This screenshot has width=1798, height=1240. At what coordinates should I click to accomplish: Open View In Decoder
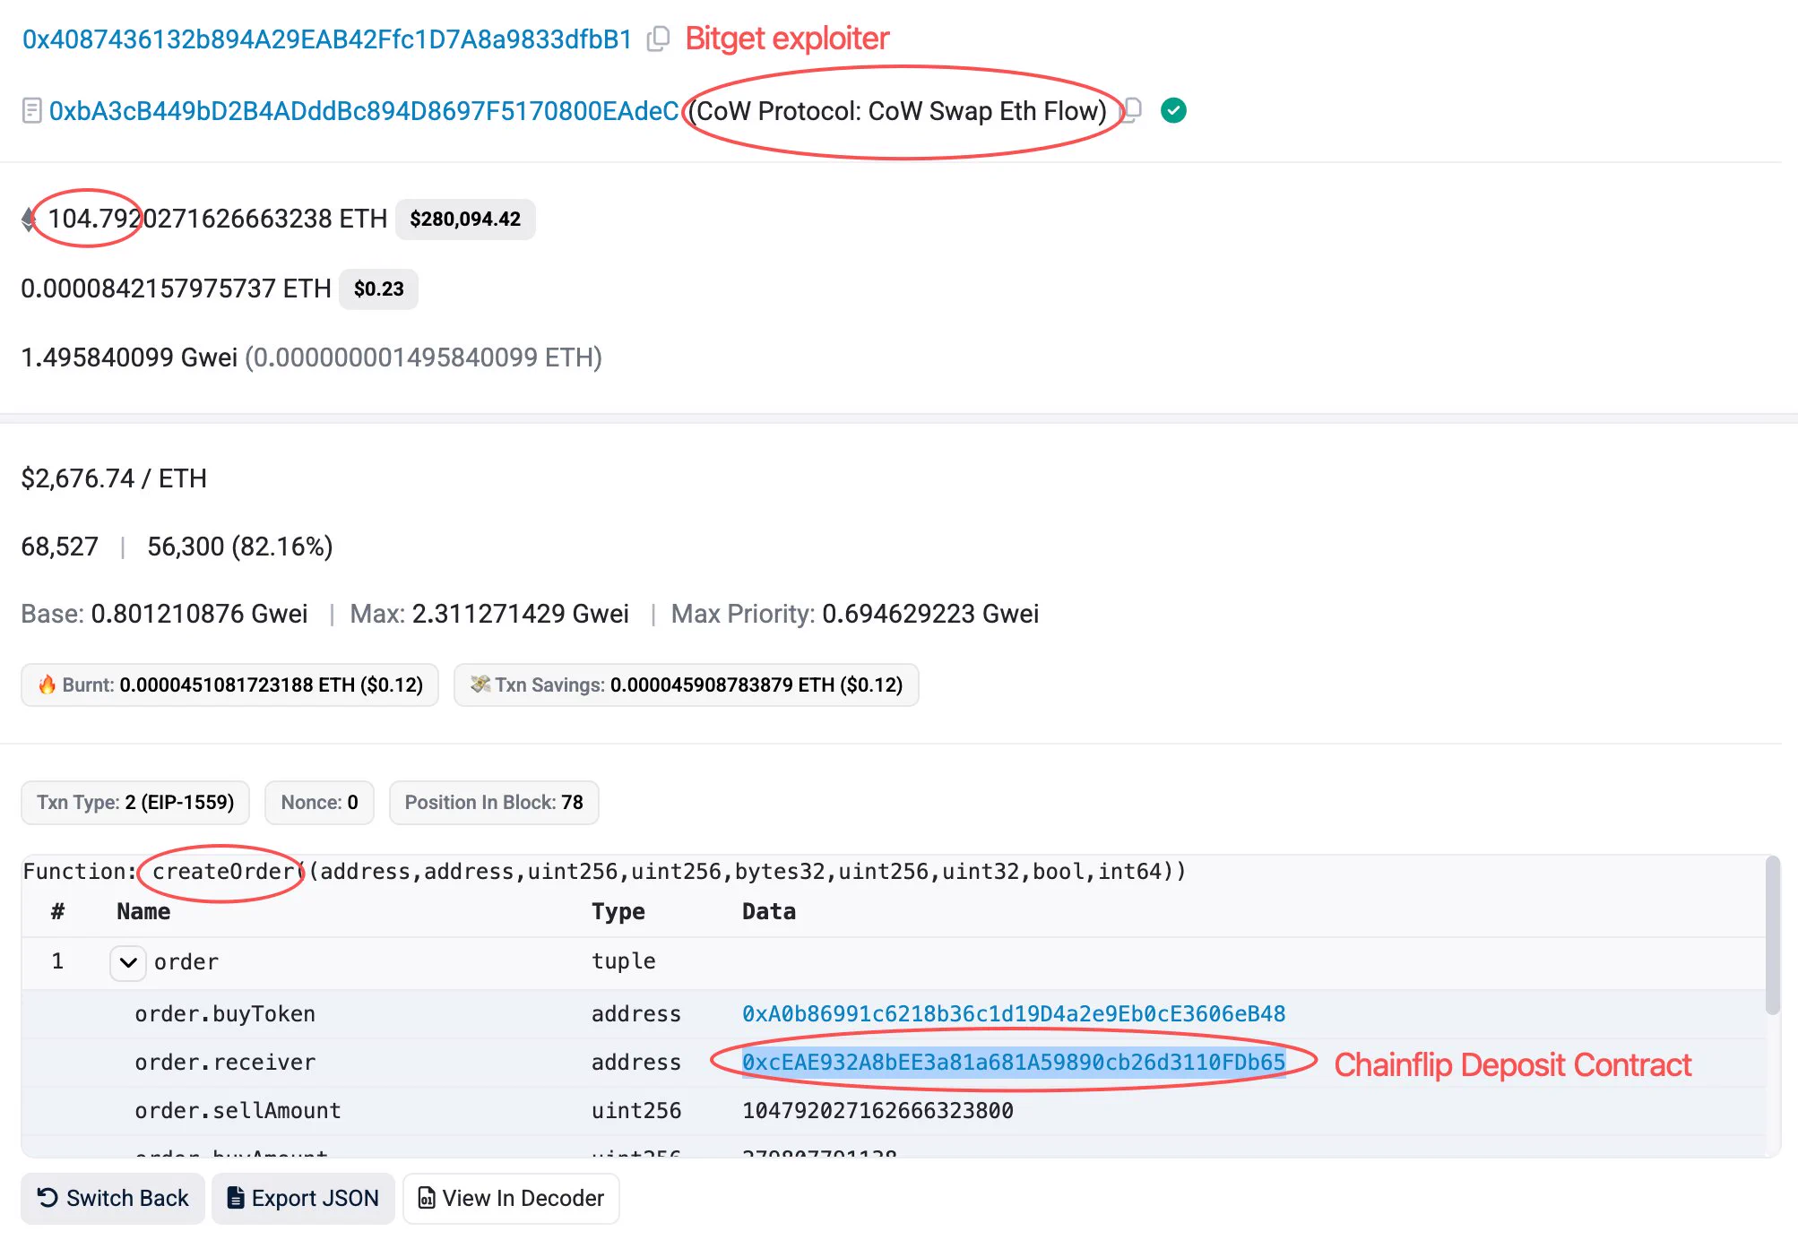511,1198
